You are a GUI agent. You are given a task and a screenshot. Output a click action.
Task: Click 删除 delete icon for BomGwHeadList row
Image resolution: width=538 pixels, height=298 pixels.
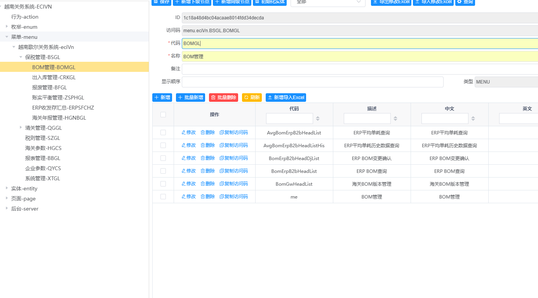pyautogui.click(x=208, y=184)
